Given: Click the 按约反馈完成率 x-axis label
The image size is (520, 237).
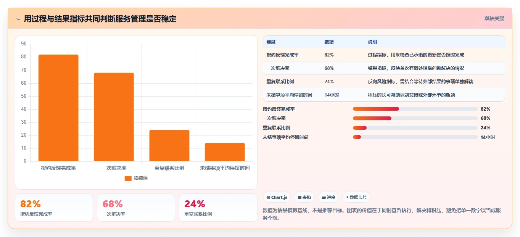Looking at the screenshot, I should (58, 168).
